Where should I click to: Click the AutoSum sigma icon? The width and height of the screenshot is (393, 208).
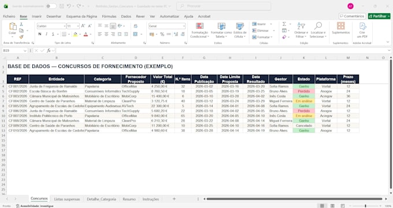coord(284,24)
